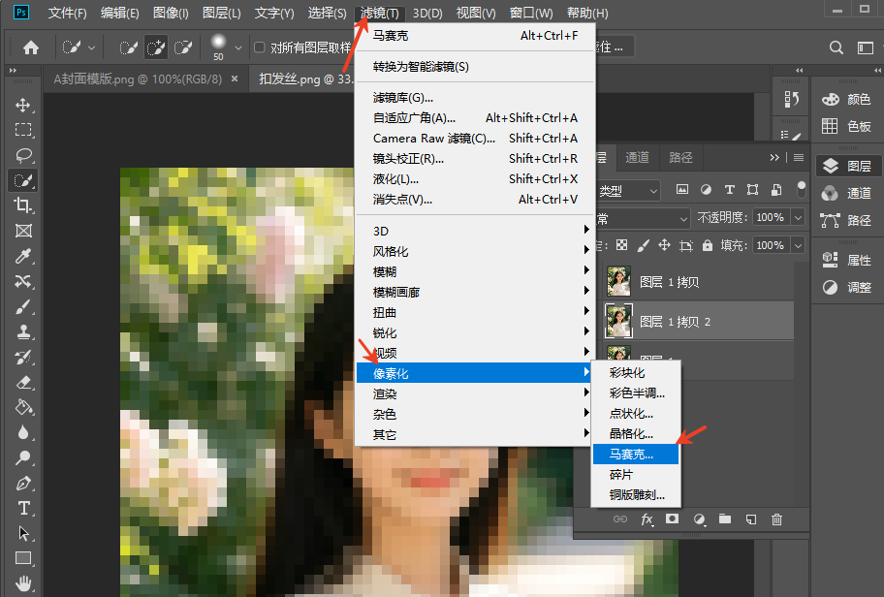Screen dimensions: 884x597
Task: Open opacity slider dropdown arrow
Action: pyautogui.click(x=799, y=218)
